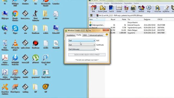Open the Araçlar menu in WinRAR
The image size is (174, 98).
coord(107,3)
